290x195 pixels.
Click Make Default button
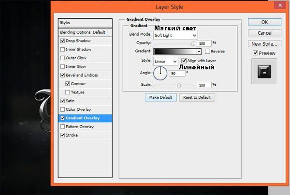[x=161, y=97]
